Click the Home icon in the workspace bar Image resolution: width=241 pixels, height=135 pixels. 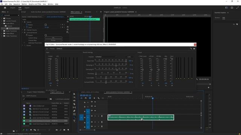click(5, 7)
